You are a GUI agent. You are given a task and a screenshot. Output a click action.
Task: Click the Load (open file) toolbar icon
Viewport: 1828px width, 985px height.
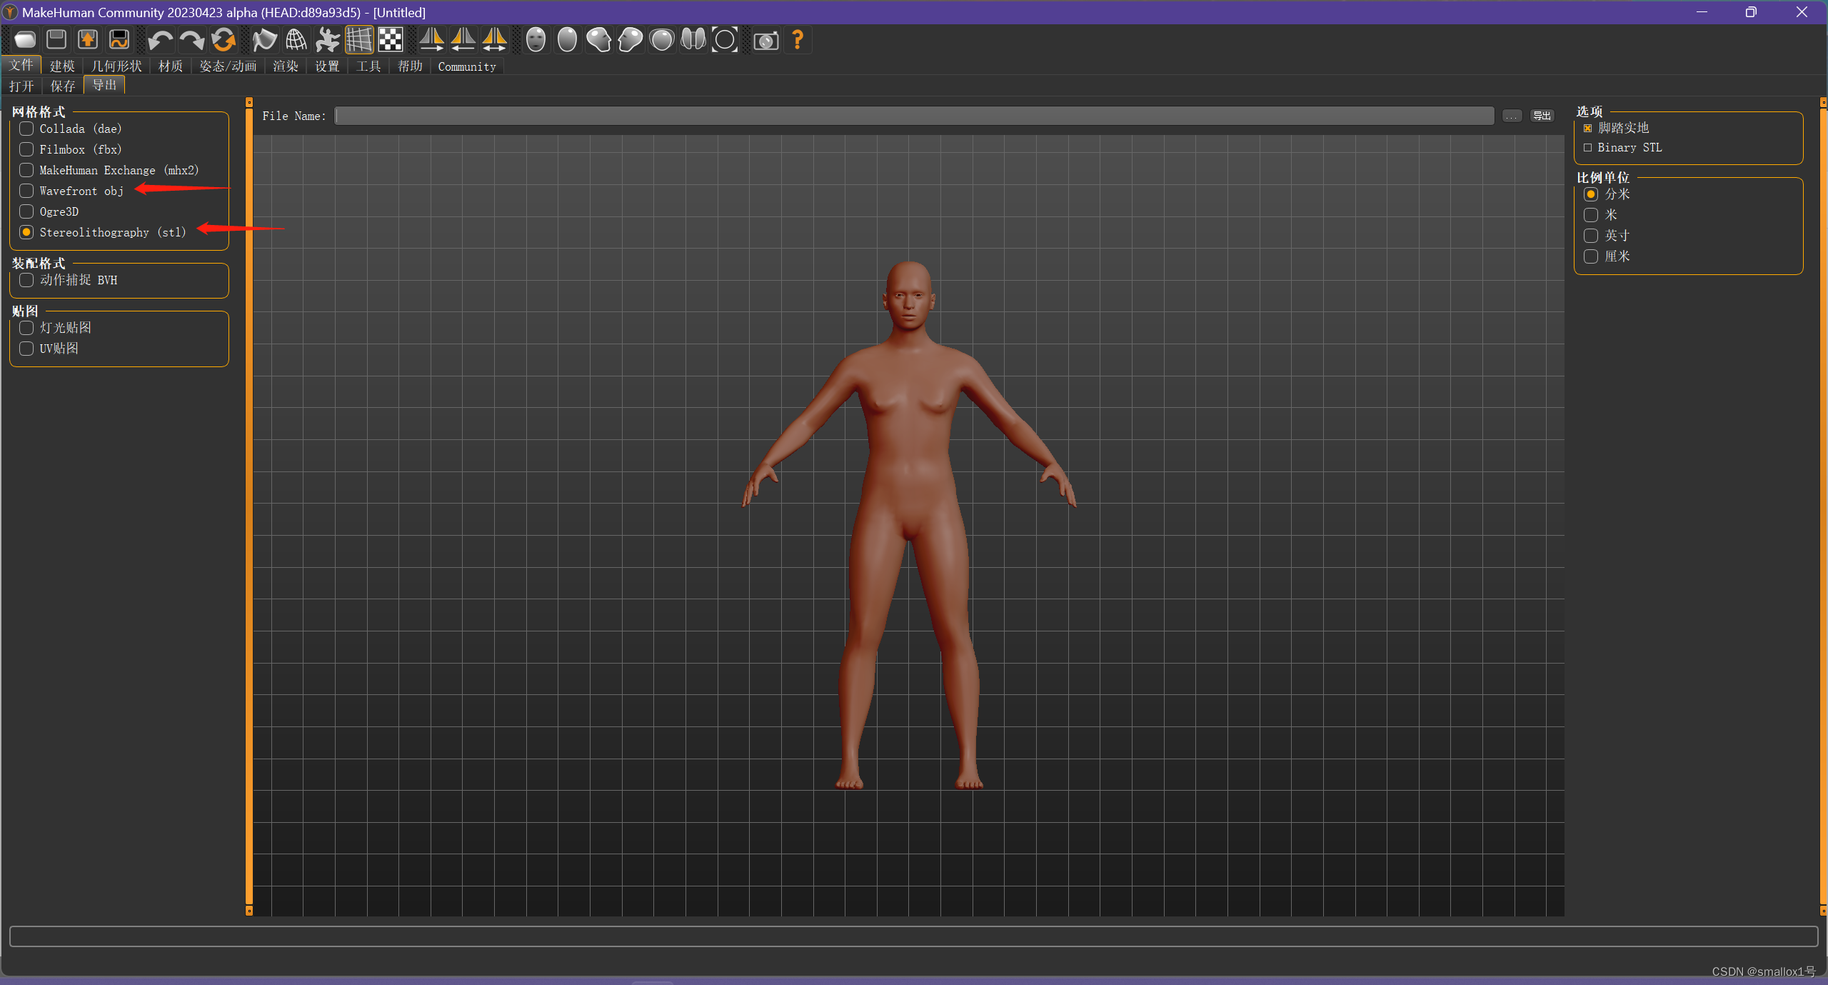pos(25,40)
